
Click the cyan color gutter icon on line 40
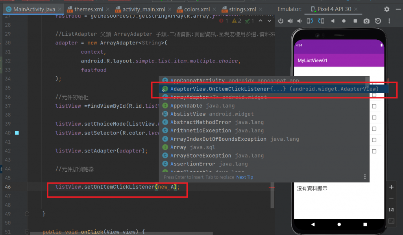(17, 133)
